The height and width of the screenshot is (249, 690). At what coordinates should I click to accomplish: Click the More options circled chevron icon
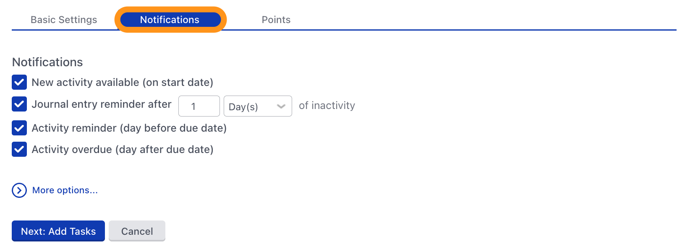[19, 190]
